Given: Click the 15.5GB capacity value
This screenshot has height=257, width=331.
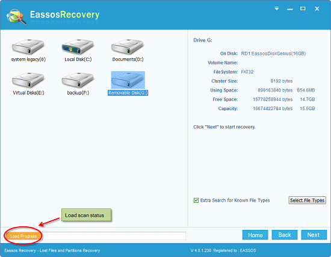Looking at the screenshot, I should pos(308,108).
